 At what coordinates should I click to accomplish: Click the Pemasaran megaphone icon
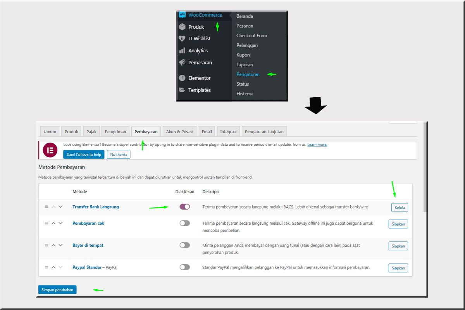tap(182, 62)
